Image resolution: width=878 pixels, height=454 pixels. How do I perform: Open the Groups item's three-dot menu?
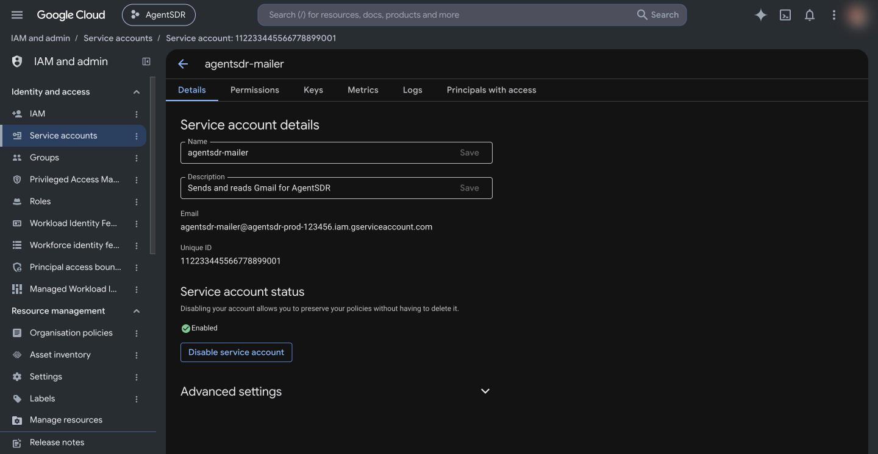tap(137, 158)
